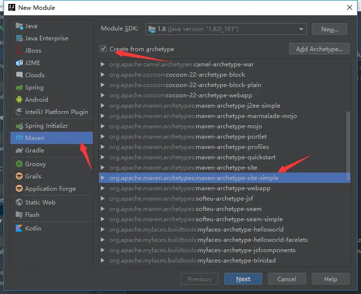Select Kotlin label in sidebar

pyautogui.click(x=33, y=229)
